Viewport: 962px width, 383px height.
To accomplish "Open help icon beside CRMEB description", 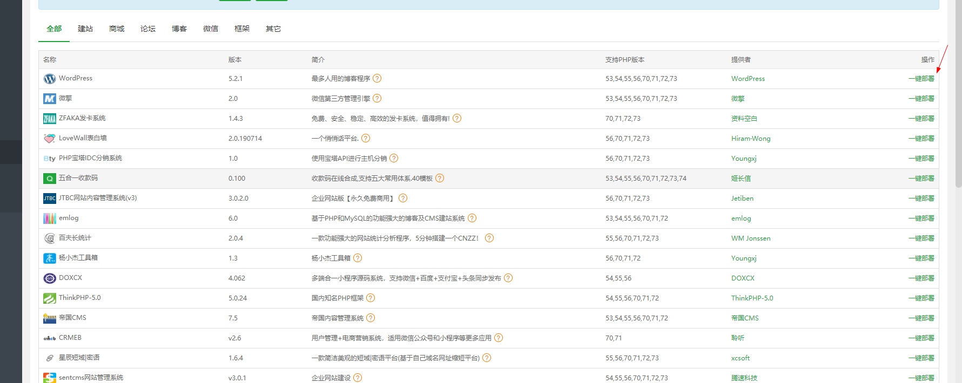I will (x=499, y=338).
